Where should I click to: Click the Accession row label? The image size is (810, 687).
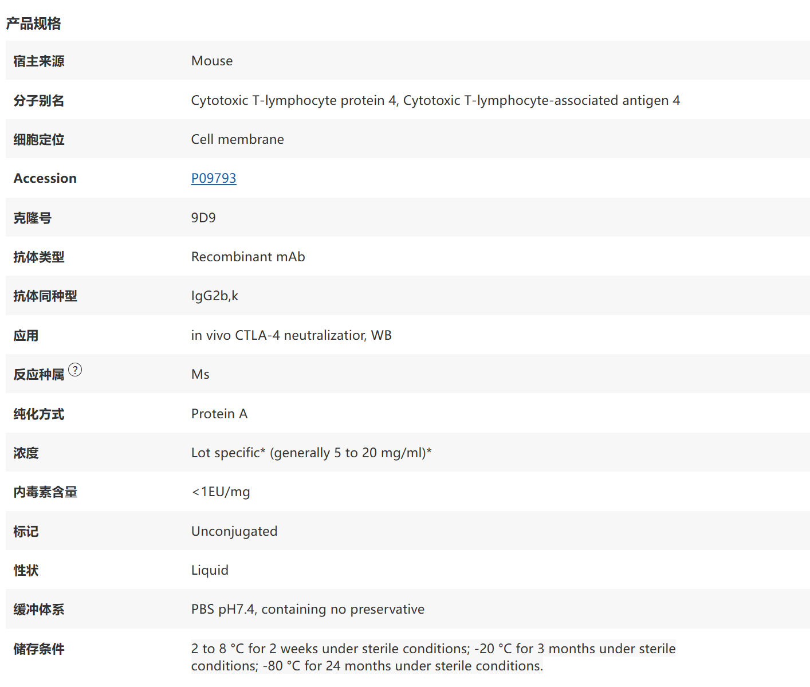coord(45,178)
